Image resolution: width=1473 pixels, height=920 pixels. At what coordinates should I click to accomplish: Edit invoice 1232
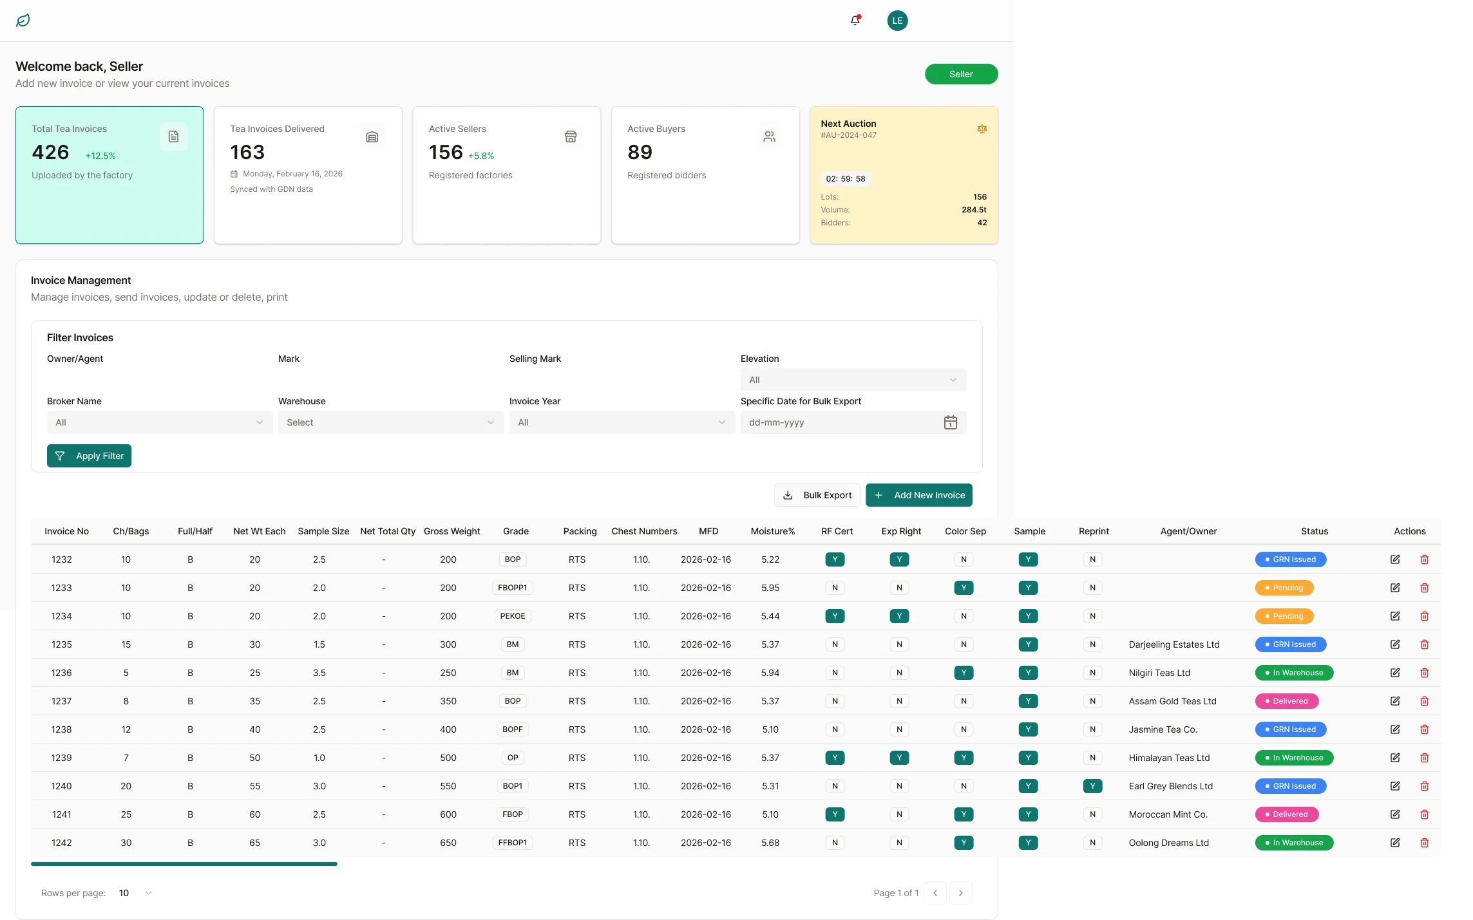click(x=1395, y=559)
